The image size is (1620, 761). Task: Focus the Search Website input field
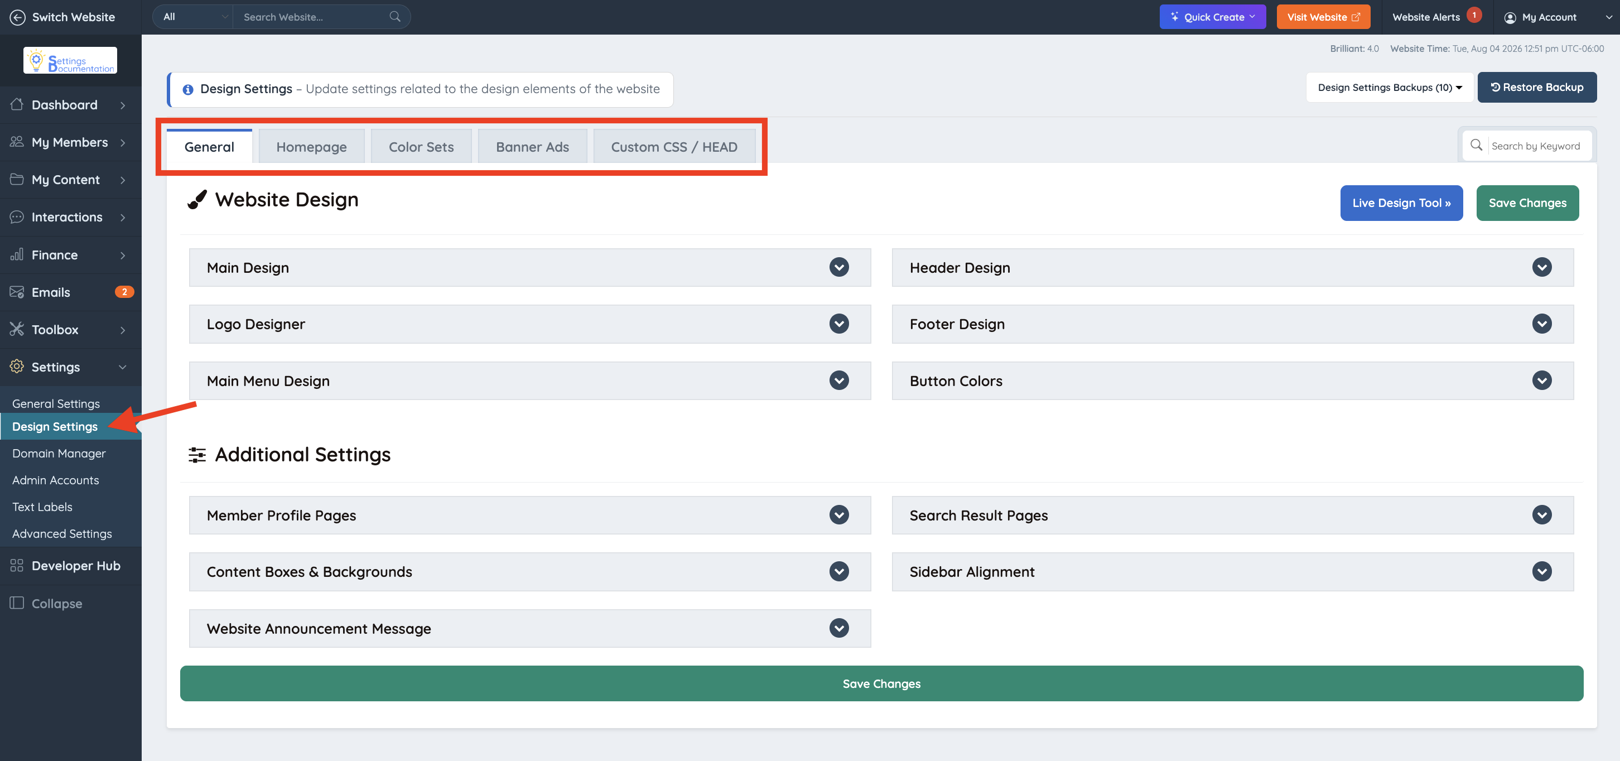coord(311,17)
